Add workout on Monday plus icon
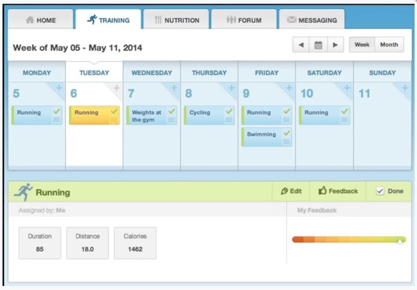417x290 pixels. (58, 88)
